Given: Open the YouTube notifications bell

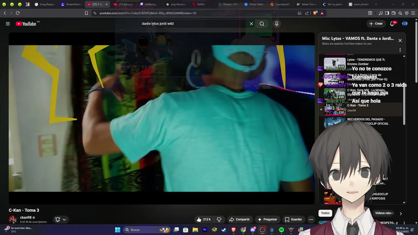Looking at the screenshot, I should click(x=392, y=24).
